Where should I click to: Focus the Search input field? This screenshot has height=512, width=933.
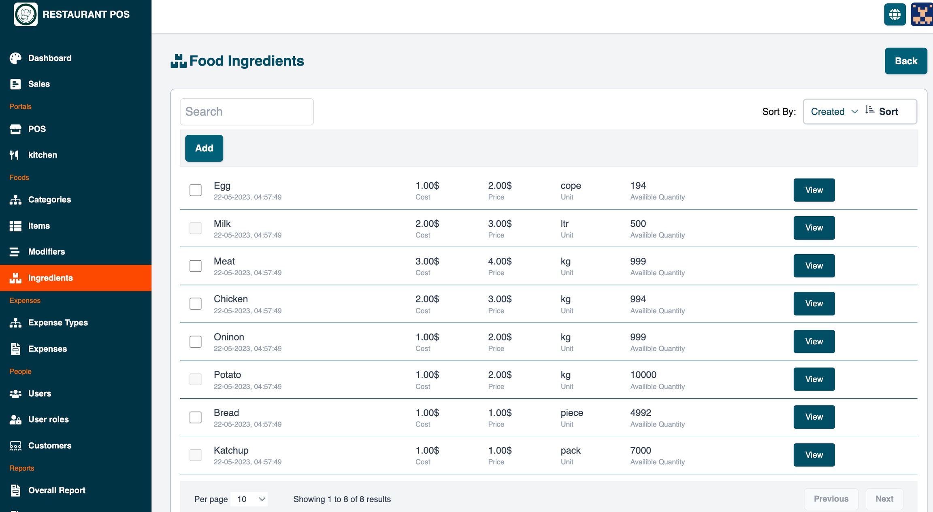click(247, 112)
